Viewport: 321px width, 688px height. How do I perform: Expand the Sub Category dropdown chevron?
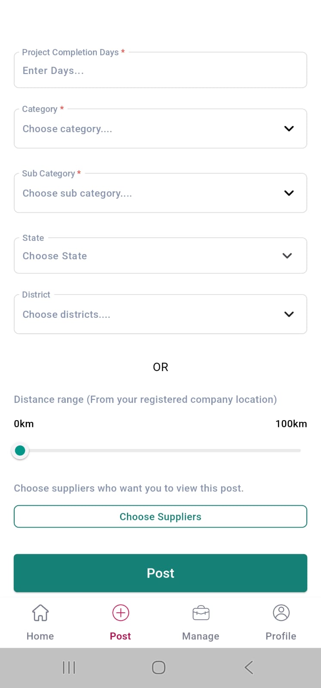(289, 193)
